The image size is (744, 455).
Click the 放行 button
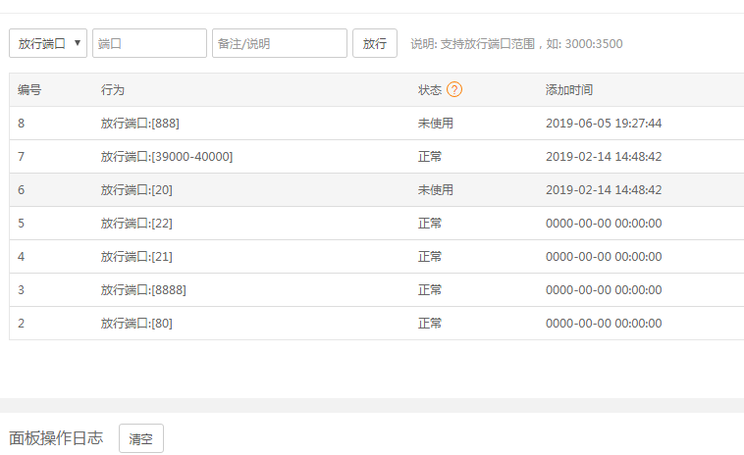point(374,43)
